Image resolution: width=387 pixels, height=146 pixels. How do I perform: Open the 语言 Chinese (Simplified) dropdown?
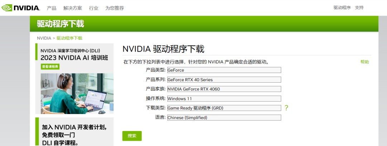224,118
